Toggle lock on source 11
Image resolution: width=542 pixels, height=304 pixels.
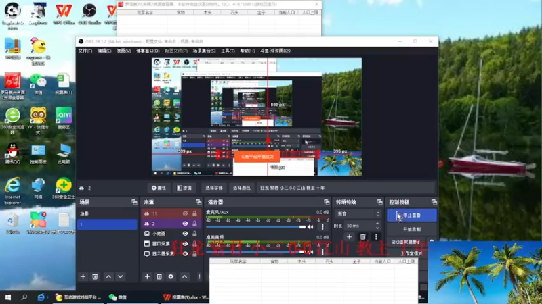(194, 213)
